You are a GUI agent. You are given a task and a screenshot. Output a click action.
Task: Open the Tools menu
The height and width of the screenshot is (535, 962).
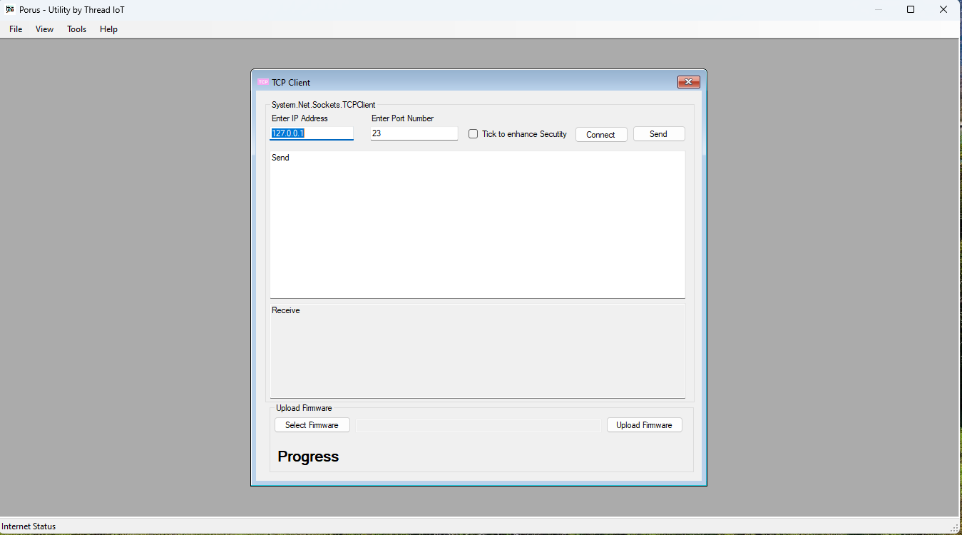[x=76, y=29]
